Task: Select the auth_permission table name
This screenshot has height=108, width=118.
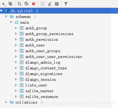Action: point(42,40)
